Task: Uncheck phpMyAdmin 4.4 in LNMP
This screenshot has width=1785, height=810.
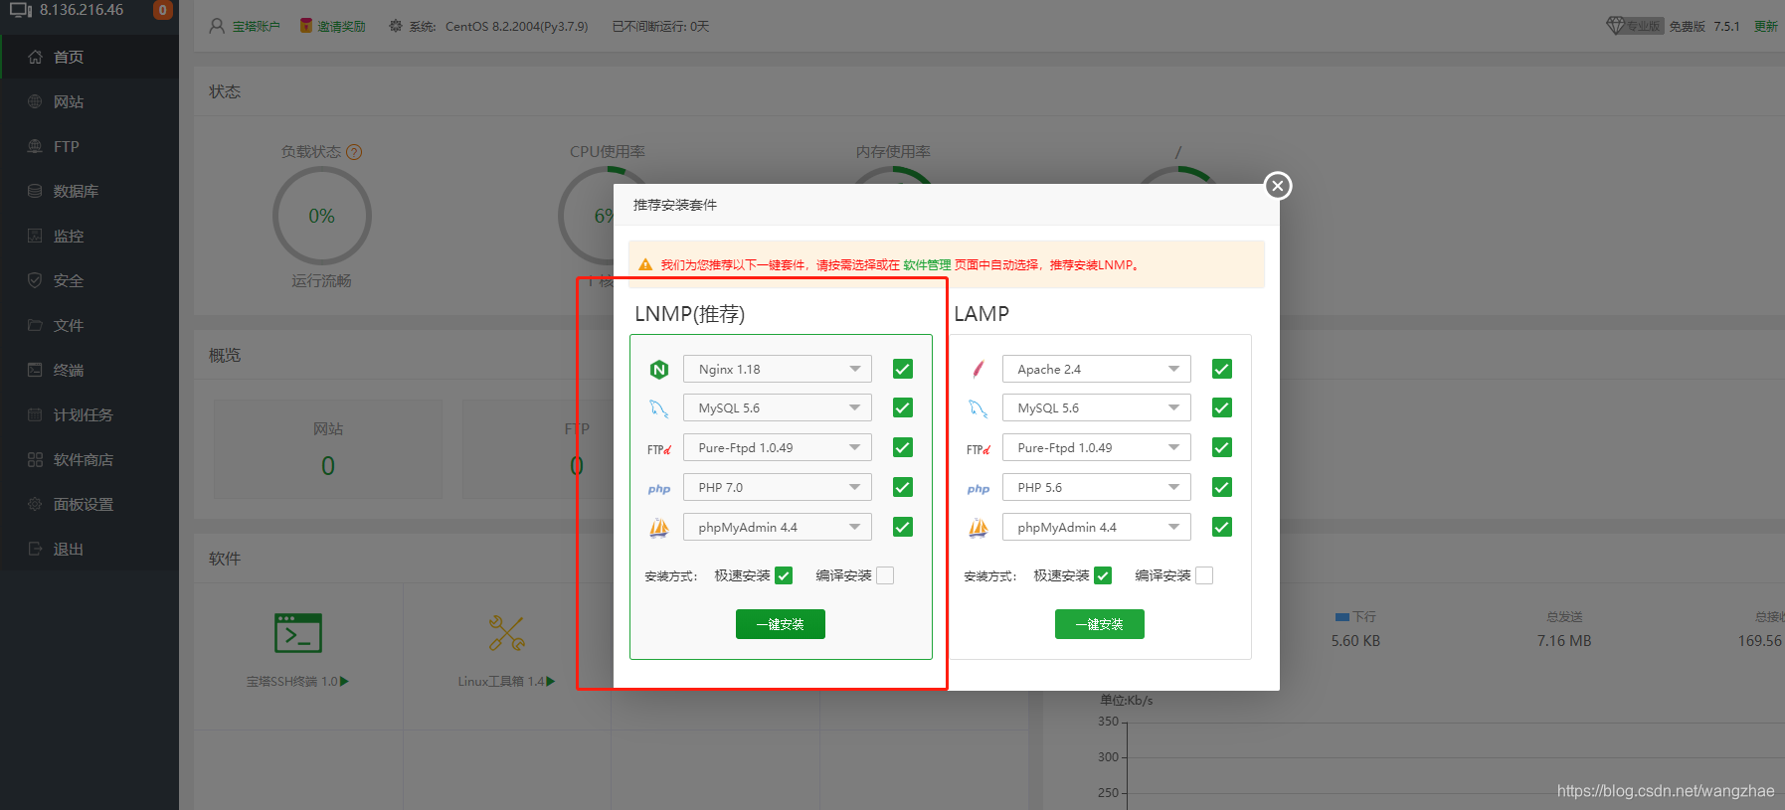Action: [x=903, y=527]
